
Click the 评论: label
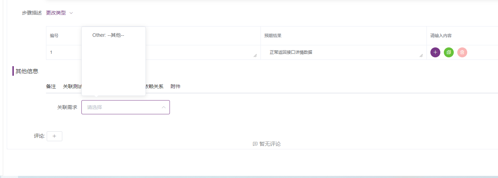pos(39,136)
